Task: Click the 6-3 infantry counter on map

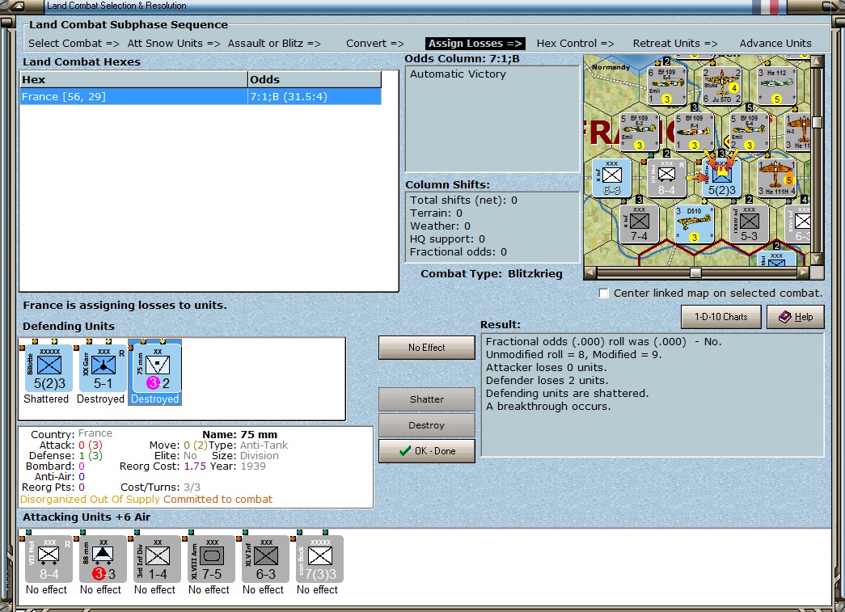Action: coord(611,179)
